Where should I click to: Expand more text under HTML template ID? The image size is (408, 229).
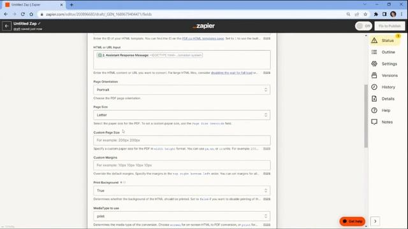coord(266,38)
